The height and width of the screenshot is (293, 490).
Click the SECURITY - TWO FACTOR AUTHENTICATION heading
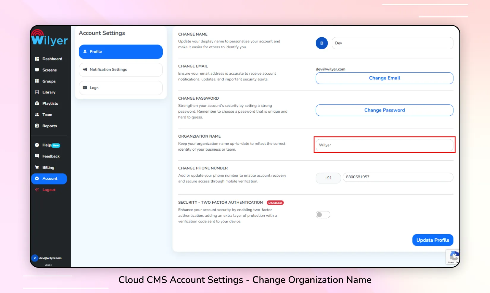220,203
